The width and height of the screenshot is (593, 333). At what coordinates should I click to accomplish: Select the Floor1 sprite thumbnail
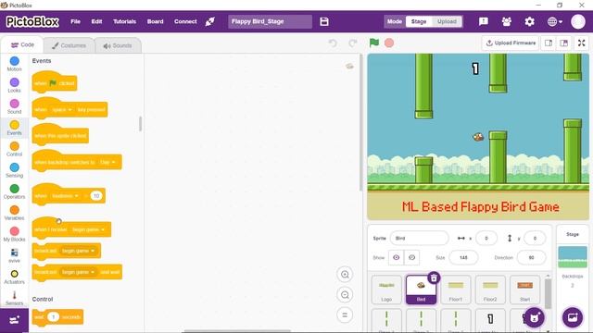point(456,290)
